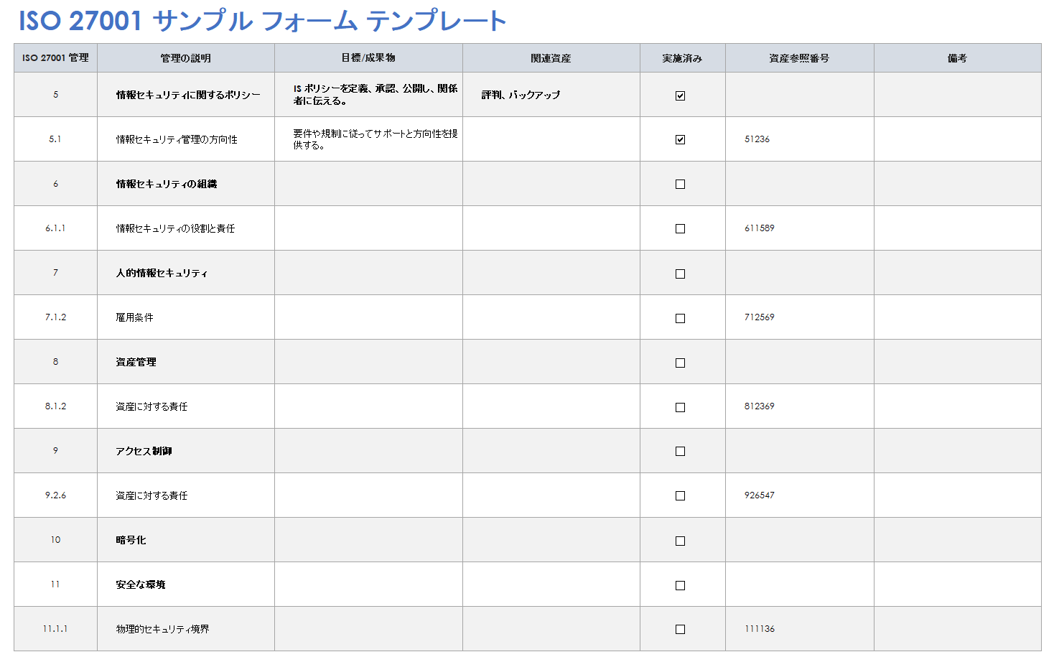Select 資産に対する責任 in row 8.1.2
Screen dimensions: 1054x657
click(186, 406)
